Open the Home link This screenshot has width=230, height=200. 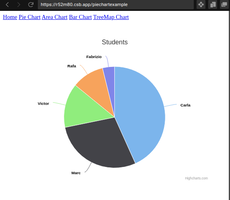tap(10, 17)
